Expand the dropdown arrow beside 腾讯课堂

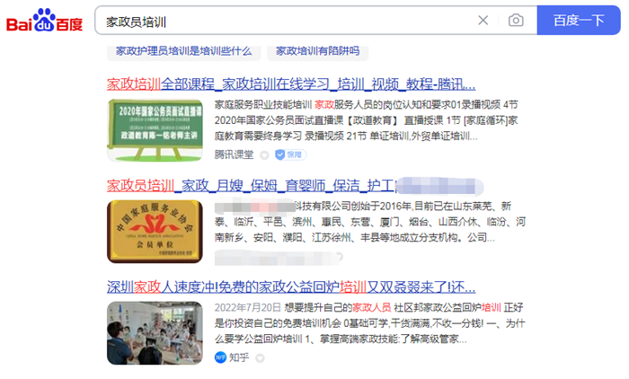tap(264, 155)
